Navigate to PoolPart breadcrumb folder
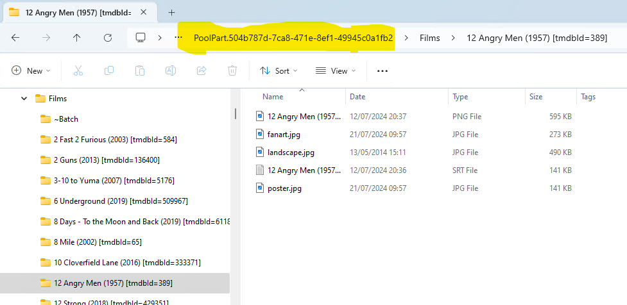The width and height of the screenshot is (627, 305). click(x=293, y=38)
